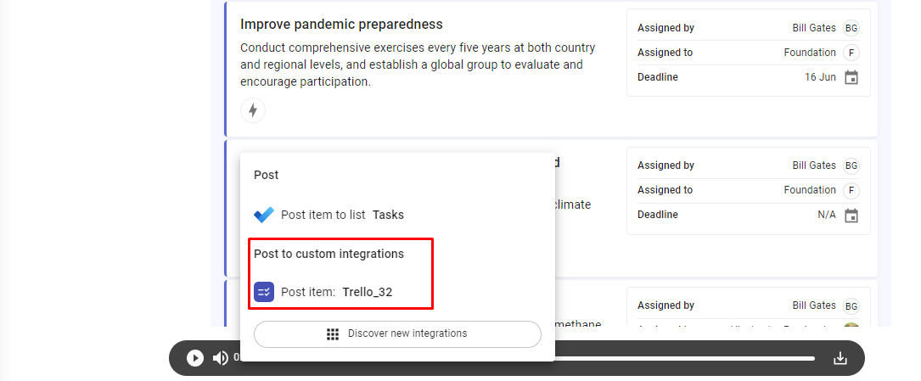Click Discover new integrations button
921x381 pixels.
tap(397, 334)
